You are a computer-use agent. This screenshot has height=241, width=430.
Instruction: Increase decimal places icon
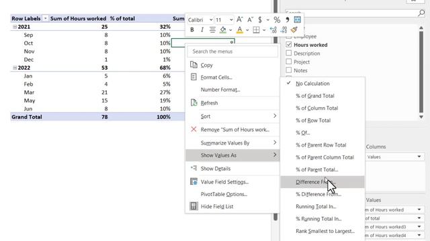click(273, 29)
